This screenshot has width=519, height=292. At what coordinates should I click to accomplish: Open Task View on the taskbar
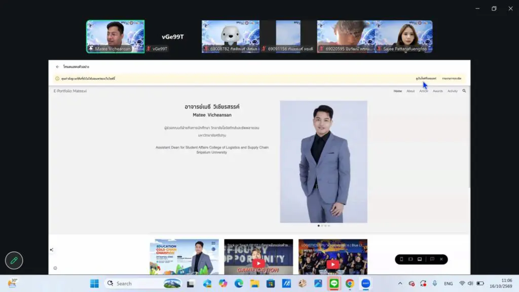pos(191,284)
